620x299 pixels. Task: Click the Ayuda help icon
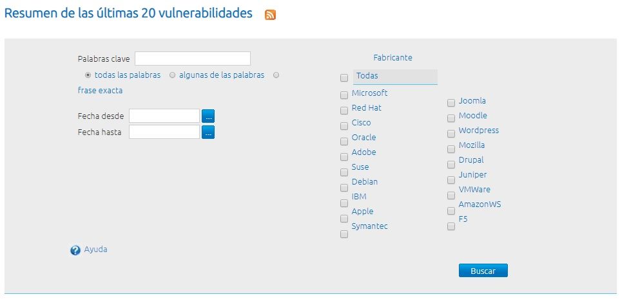[75, 250]
